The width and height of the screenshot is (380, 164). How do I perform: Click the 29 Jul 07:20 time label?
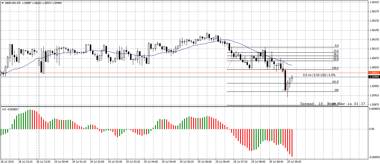[240, 162]
